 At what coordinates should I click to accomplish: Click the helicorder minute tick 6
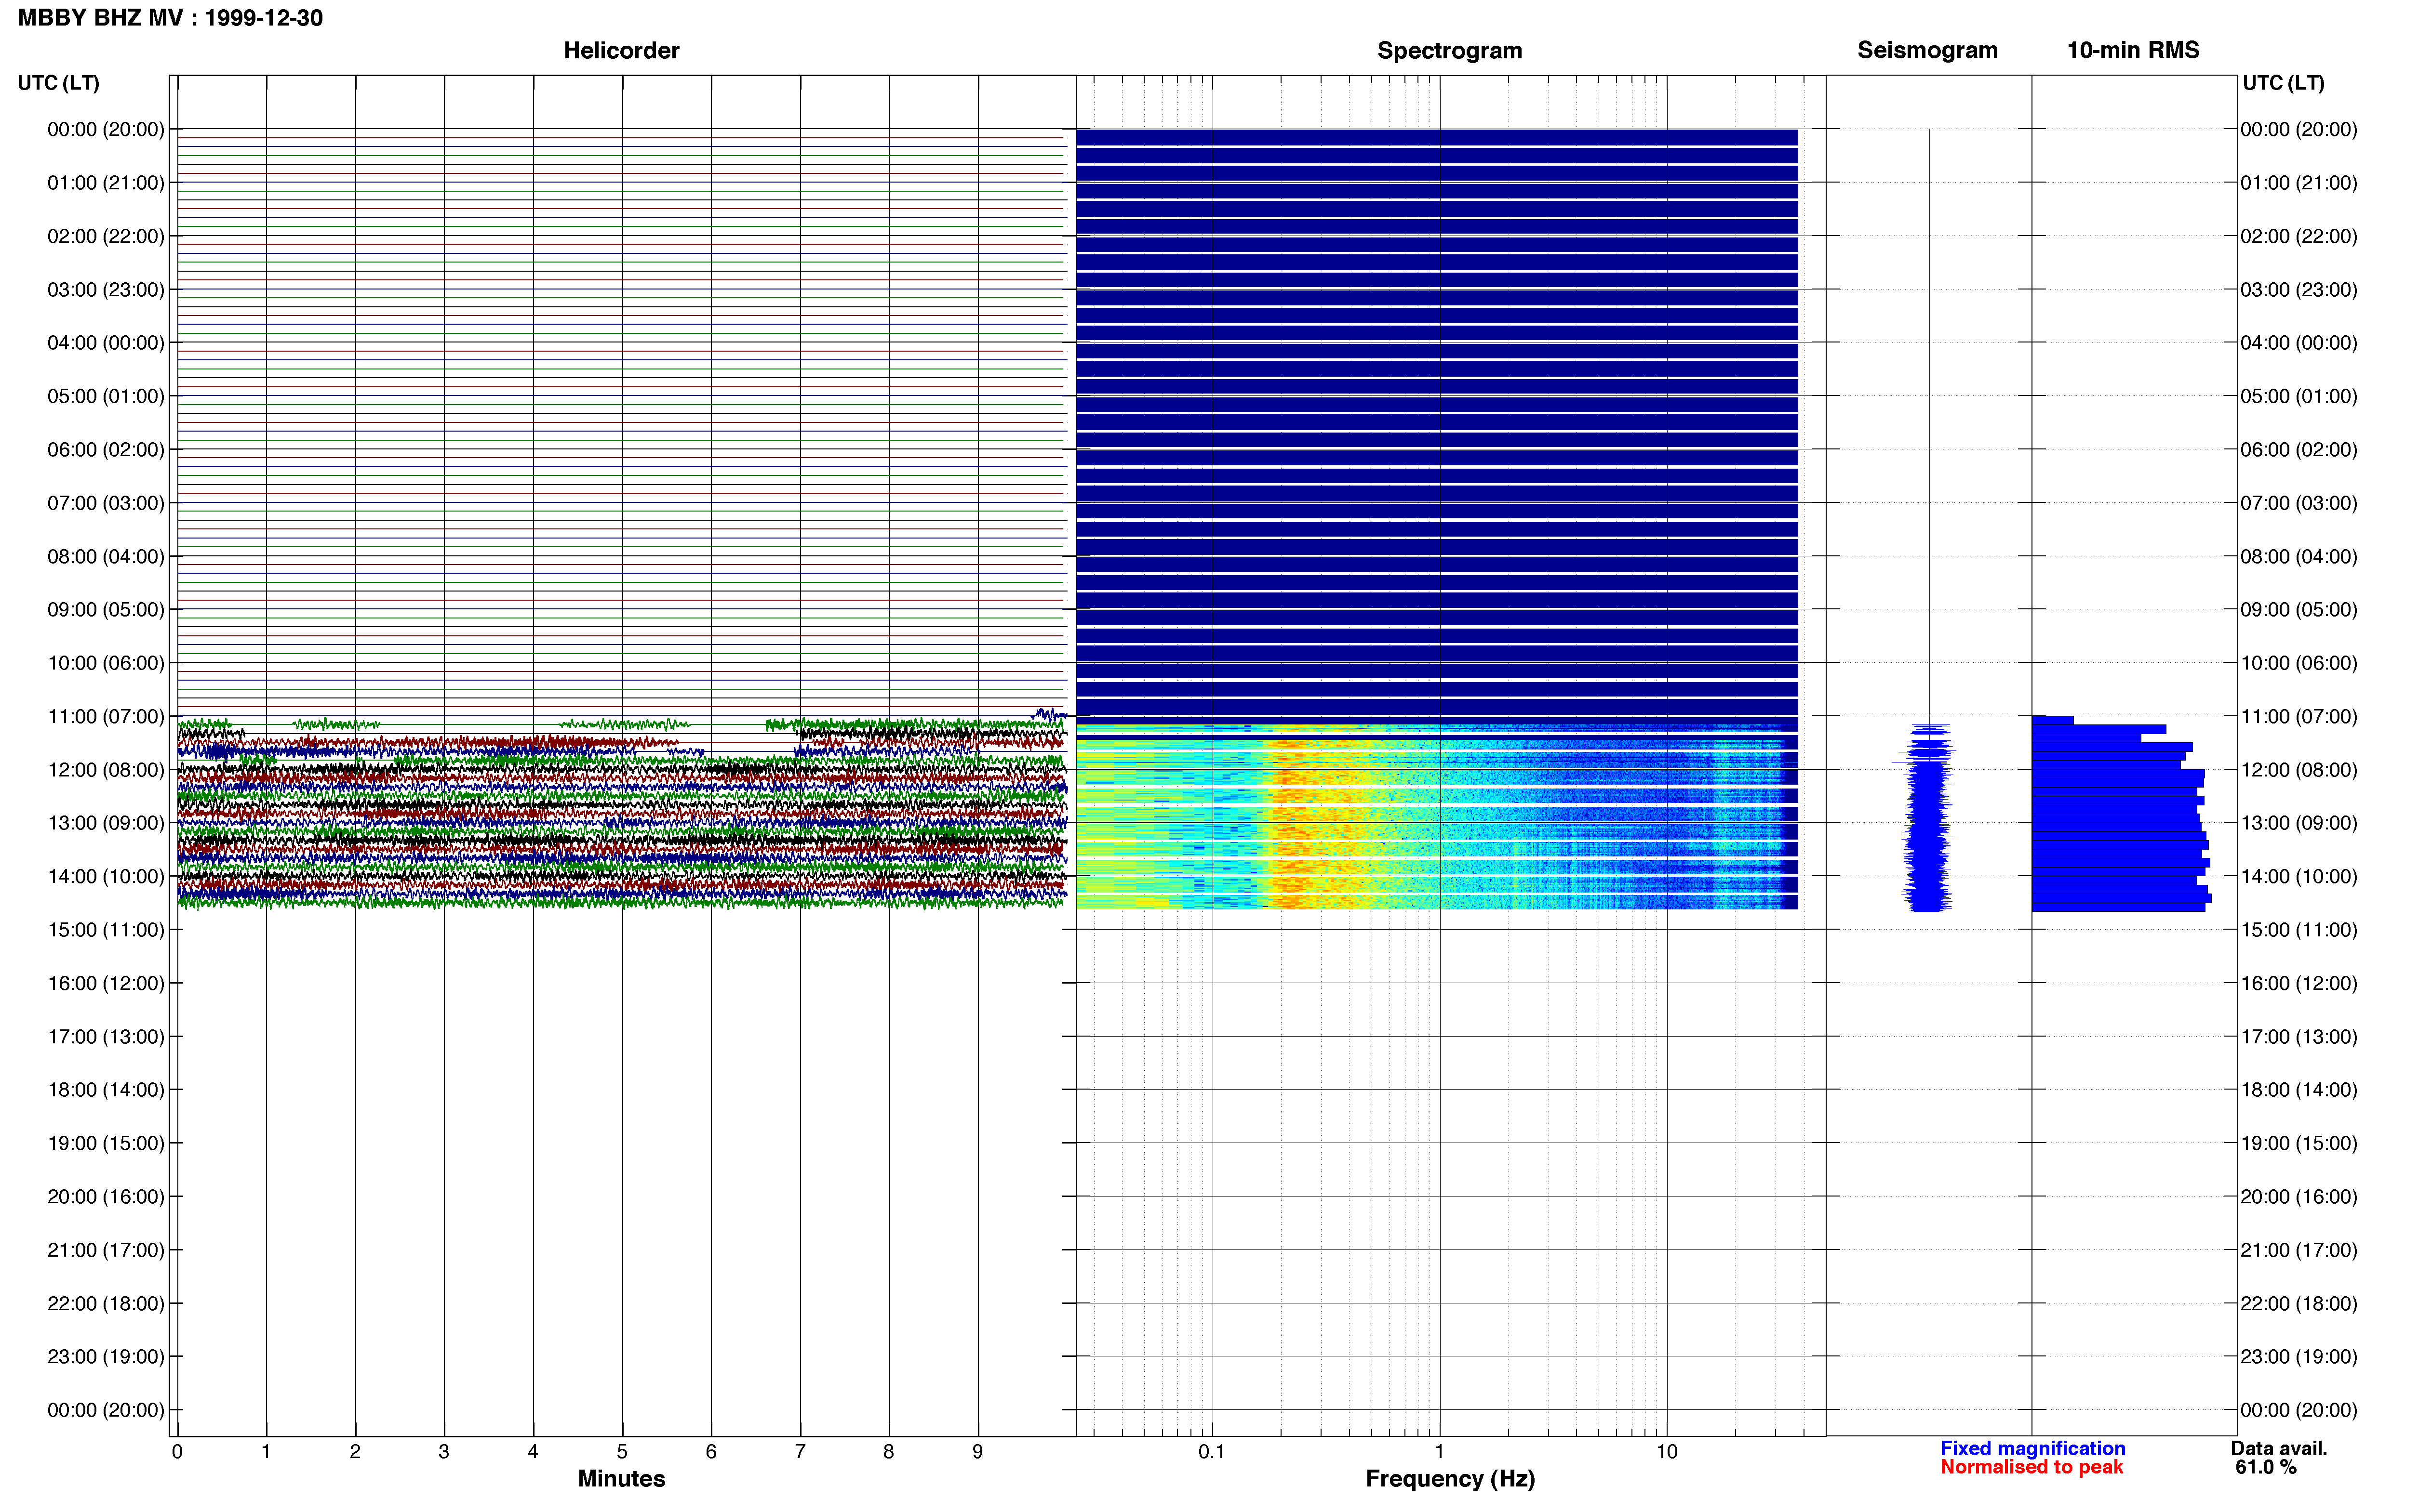coord(711,1451)
